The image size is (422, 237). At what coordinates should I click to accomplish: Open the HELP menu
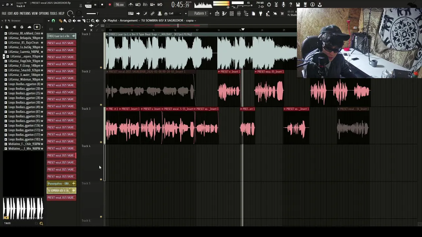(x=62, y=13)
